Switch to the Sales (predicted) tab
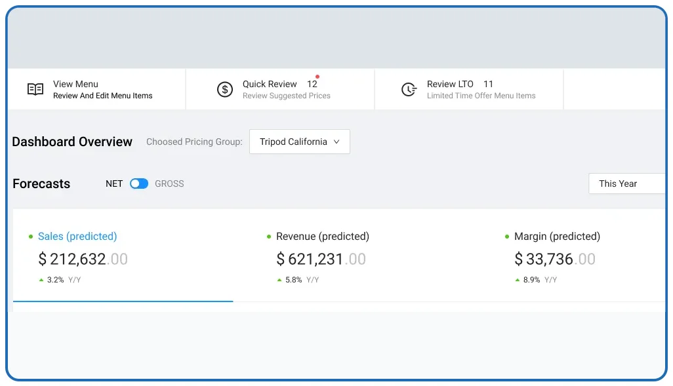673x386 pixels. point(77,237)
